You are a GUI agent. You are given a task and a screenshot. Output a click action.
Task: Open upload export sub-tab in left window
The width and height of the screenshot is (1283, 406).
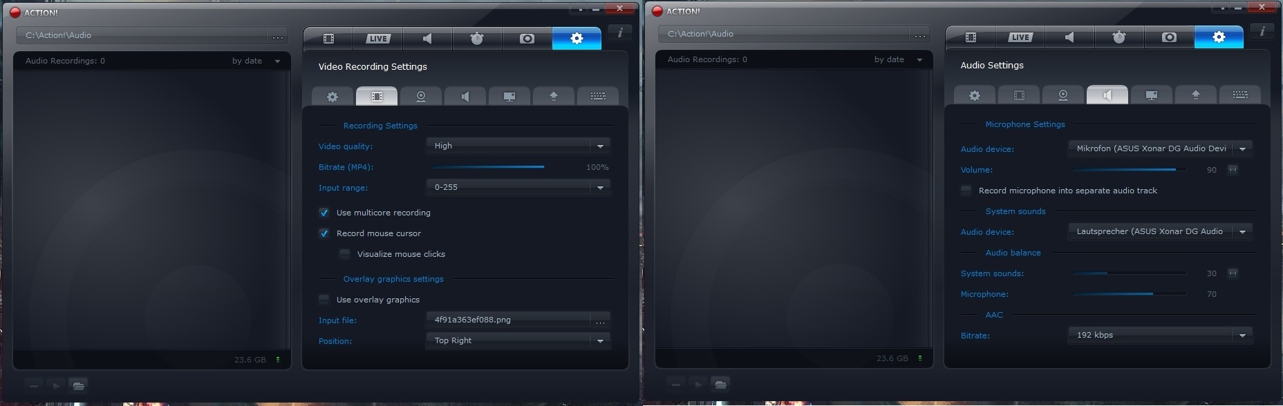point(554,97)
